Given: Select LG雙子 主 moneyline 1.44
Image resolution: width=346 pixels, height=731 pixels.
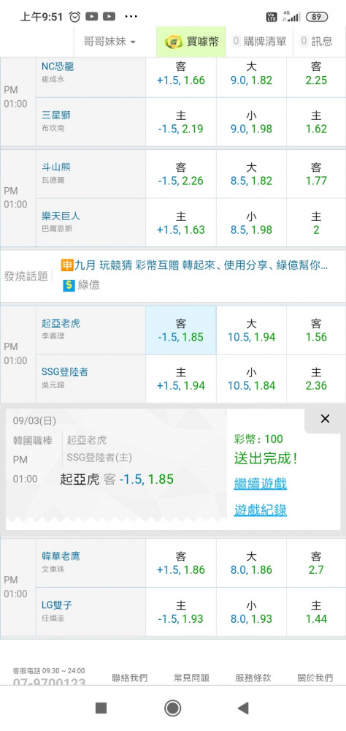Looking at the screenshot, I should point(316,612).
